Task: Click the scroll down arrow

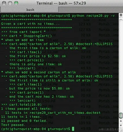Action: [121, 125]
